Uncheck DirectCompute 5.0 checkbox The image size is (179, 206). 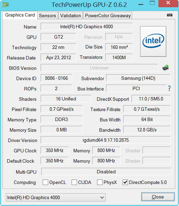(125, 182)
